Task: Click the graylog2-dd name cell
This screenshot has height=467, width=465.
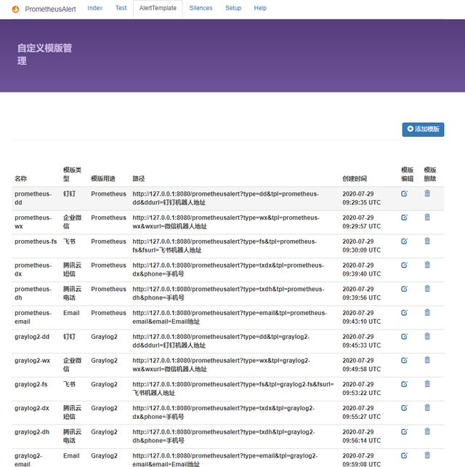Action: tap(32, 337)
